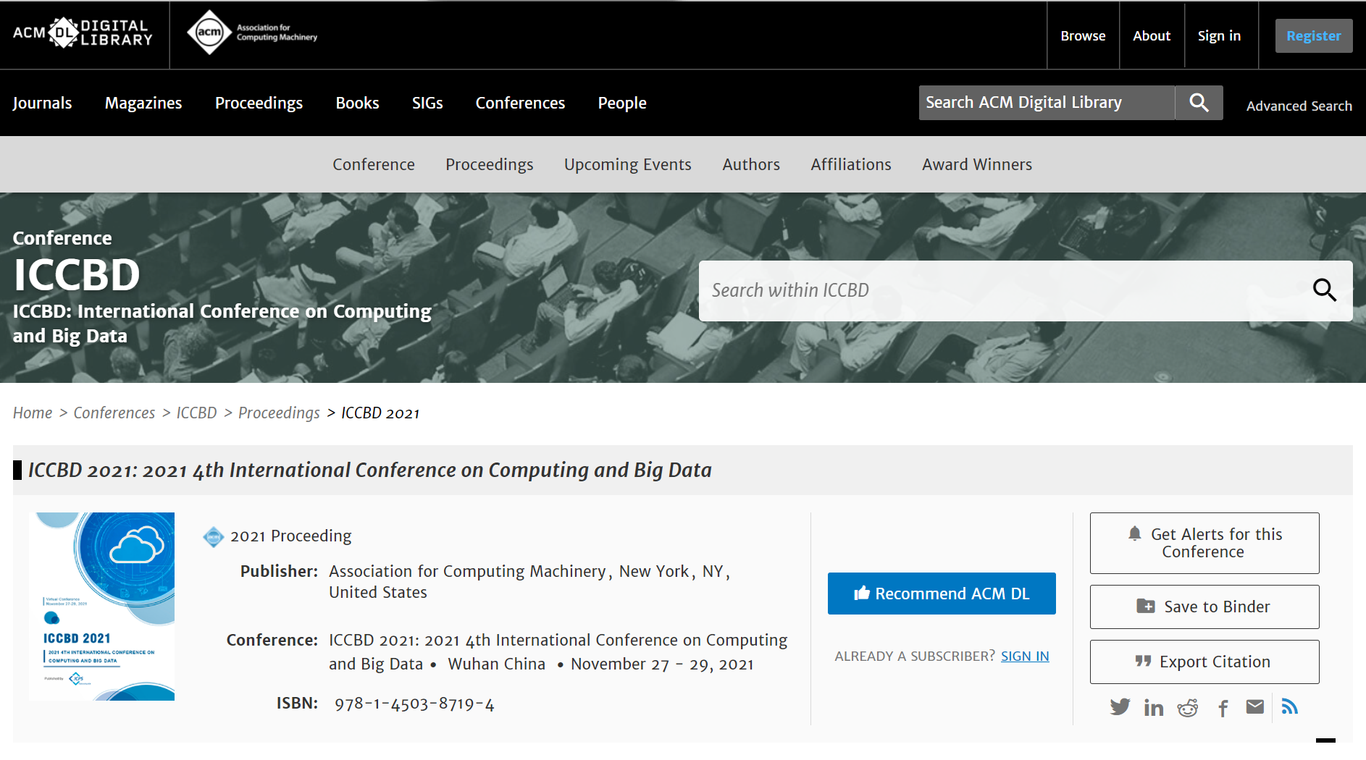Screen dimensions: 1366x760
Task: Switch to the Award Winners tab
Action: [977, 164]
